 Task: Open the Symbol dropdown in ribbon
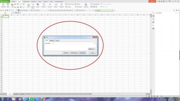[56, 5]
